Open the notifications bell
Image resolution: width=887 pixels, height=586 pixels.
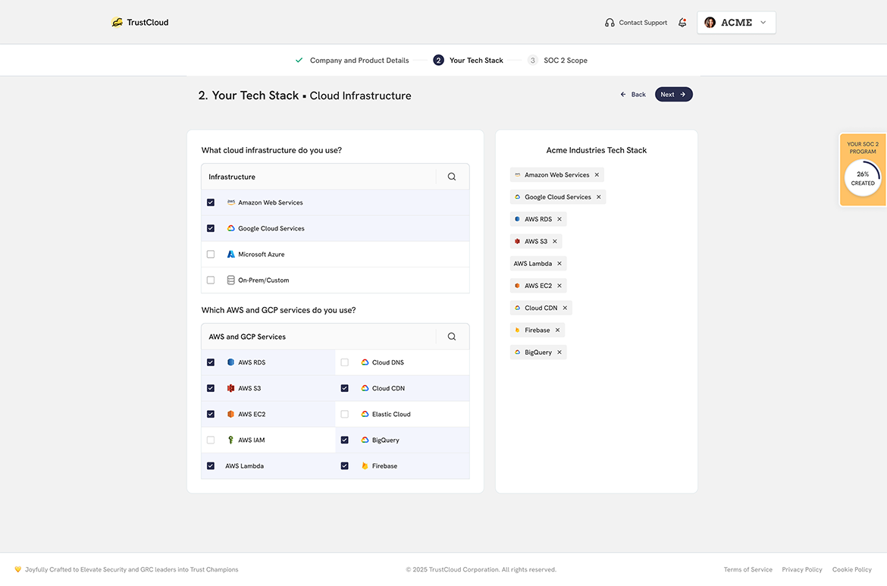pos(682,23)
